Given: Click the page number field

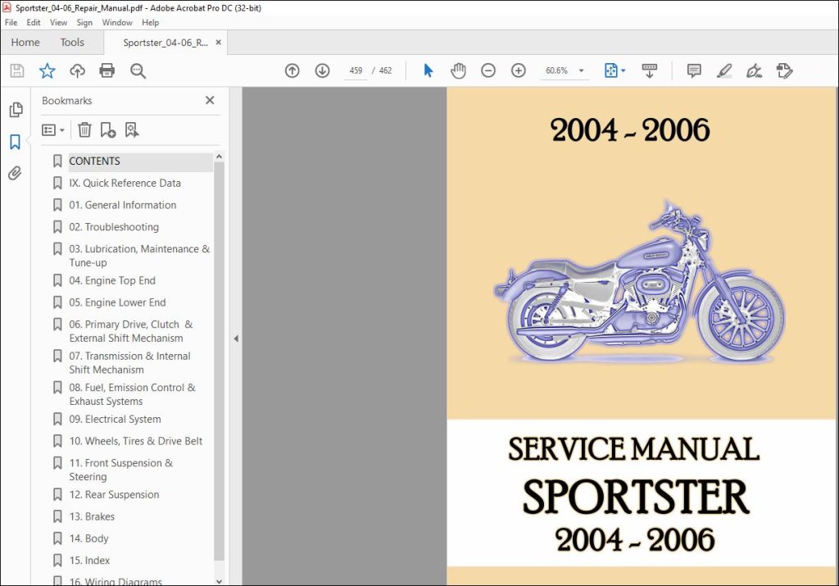Looking at the screenshot, I should (x=356, y=70).
